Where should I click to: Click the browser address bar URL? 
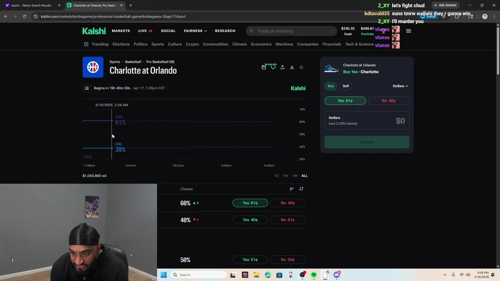(113, 16)
